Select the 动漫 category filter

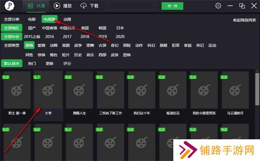[x=67, y=19]
